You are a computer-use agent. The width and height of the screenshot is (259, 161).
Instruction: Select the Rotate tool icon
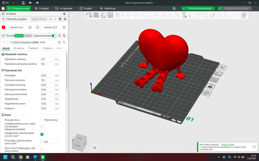(135, 15)
